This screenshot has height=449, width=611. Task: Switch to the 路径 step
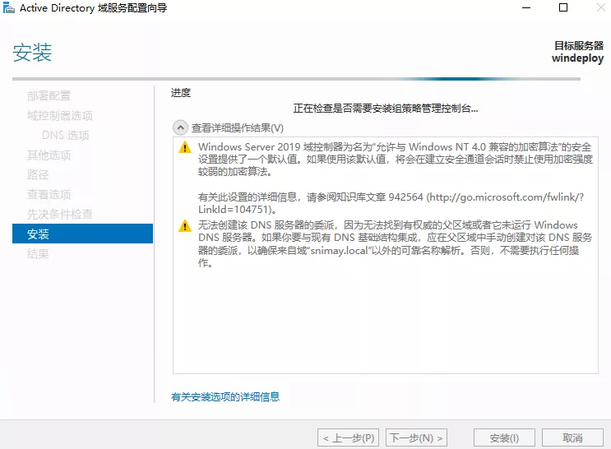(x=38, y=174)
